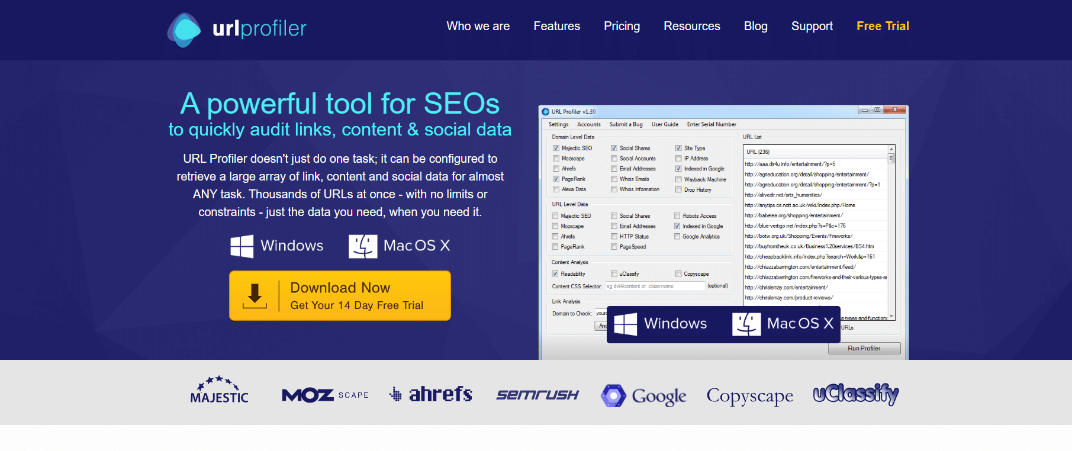Image resolution: width=1072 pixels, height=451 pixels.
Task: Click the Run Profiler button
Action: click(x=864, y=348)
